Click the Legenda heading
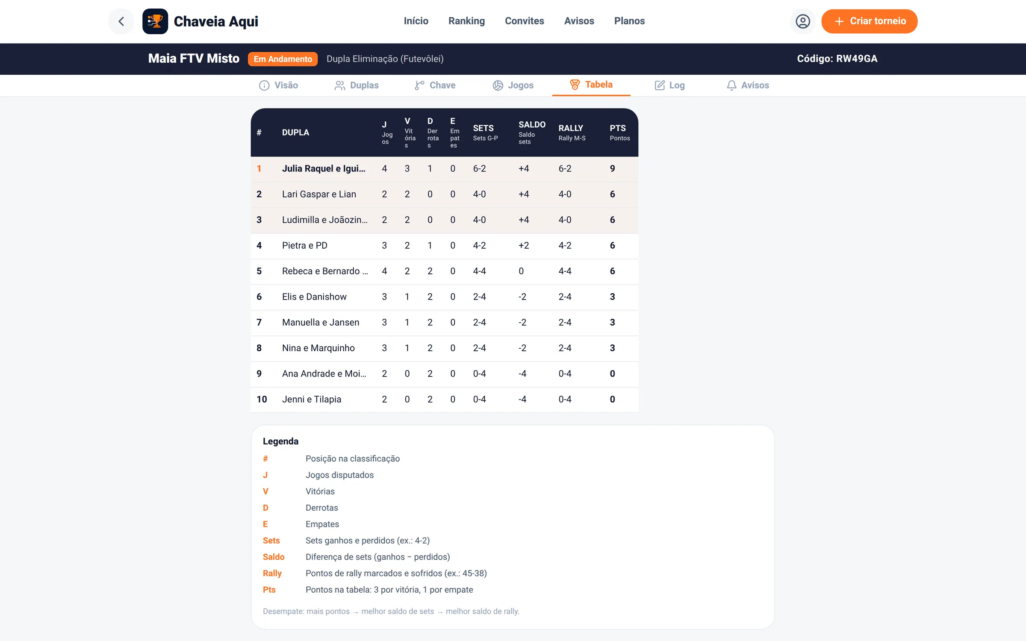This screenshot has width=1026, height=641. [280, 441]
